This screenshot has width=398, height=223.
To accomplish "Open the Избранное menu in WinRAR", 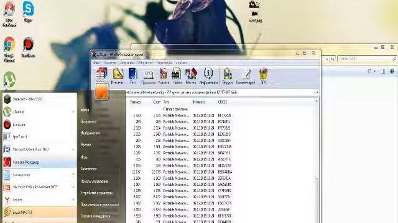I will coord(145,63).
